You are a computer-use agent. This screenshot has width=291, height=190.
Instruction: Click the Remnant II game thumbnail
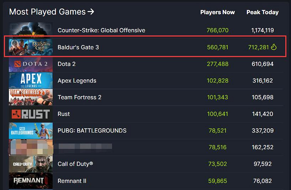[31, 181]
